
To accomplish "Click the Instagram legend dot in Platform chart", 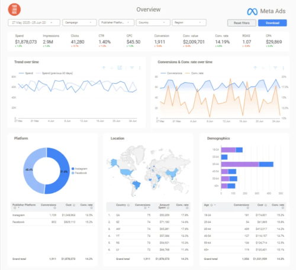I will pyautogui.click(x=73, y=169).
